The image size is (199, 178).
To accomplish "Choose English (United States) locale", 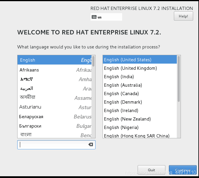I will pos(140,60).
